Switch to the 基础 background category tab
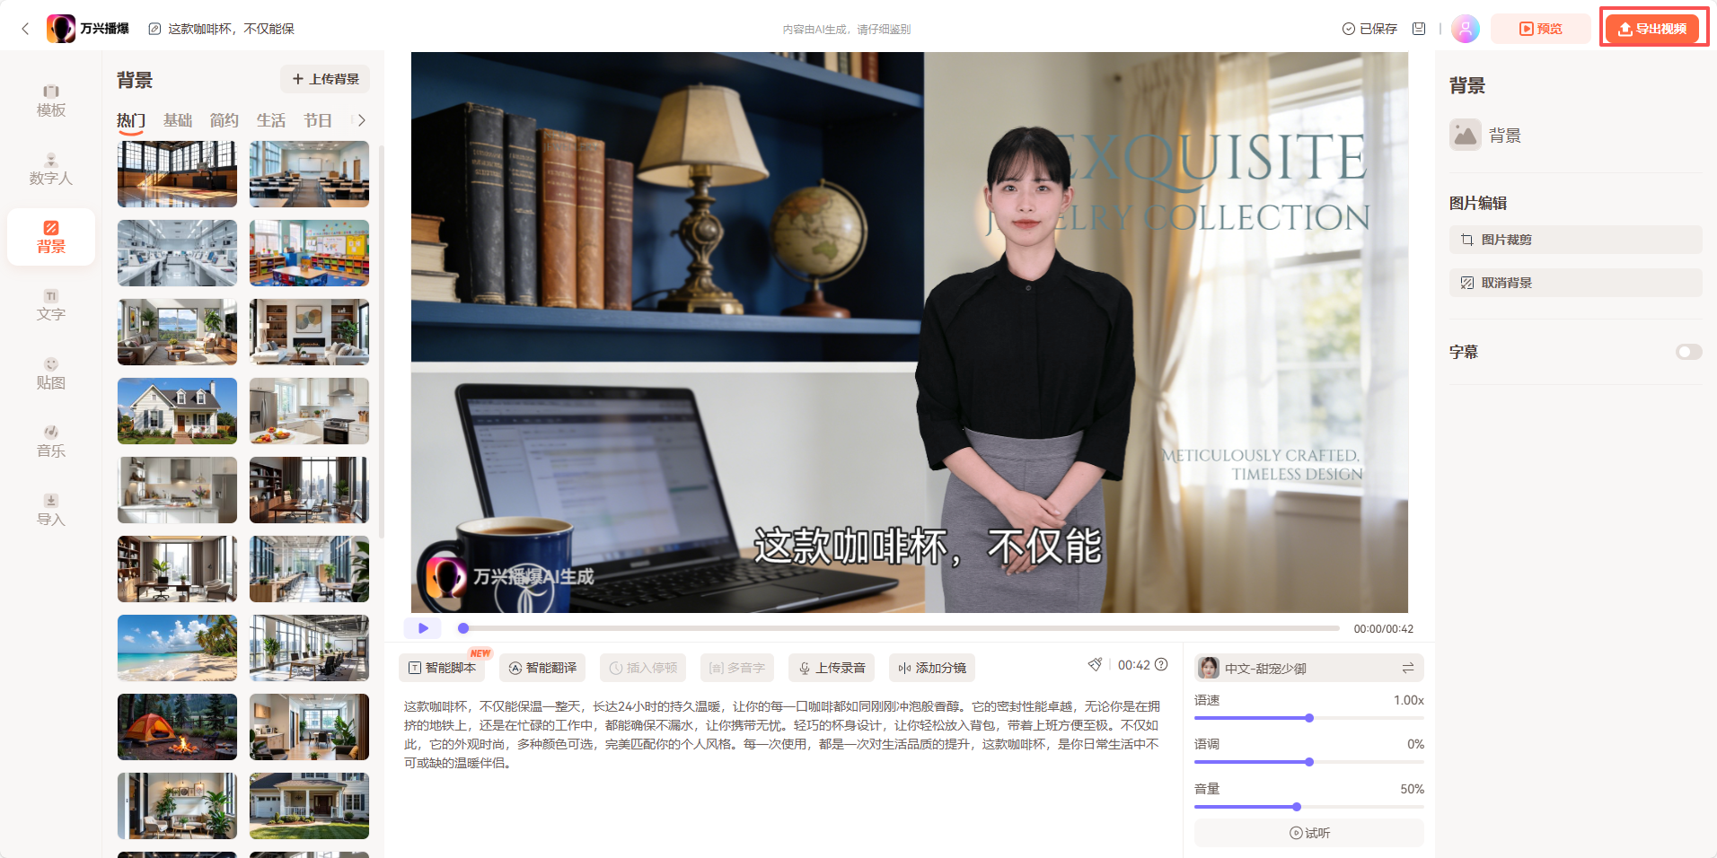 point(178,119)
